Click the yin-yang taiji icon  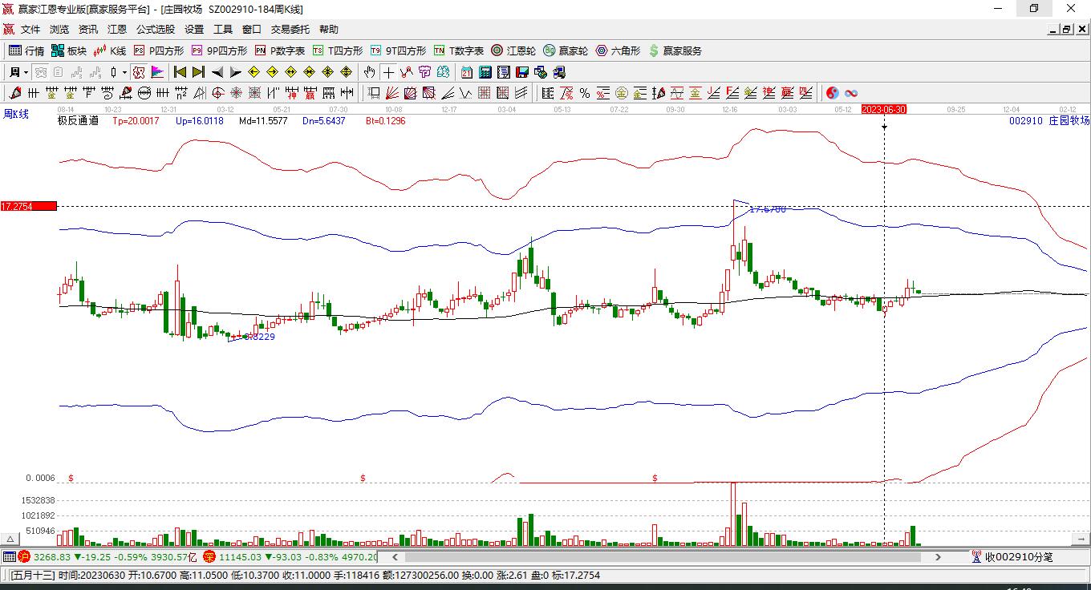tap(832, 93)
